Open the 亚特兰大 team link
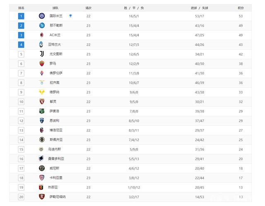 [x=55, y=45]
